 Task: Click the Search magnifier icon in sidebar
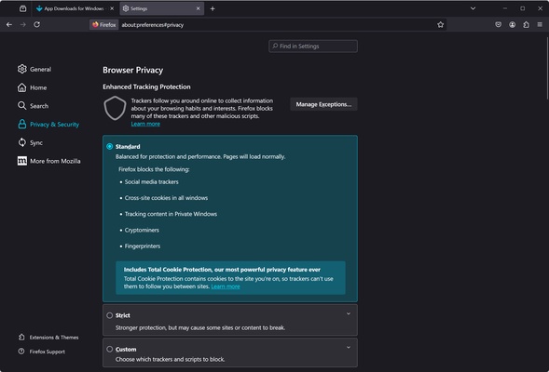coord(22,106)
